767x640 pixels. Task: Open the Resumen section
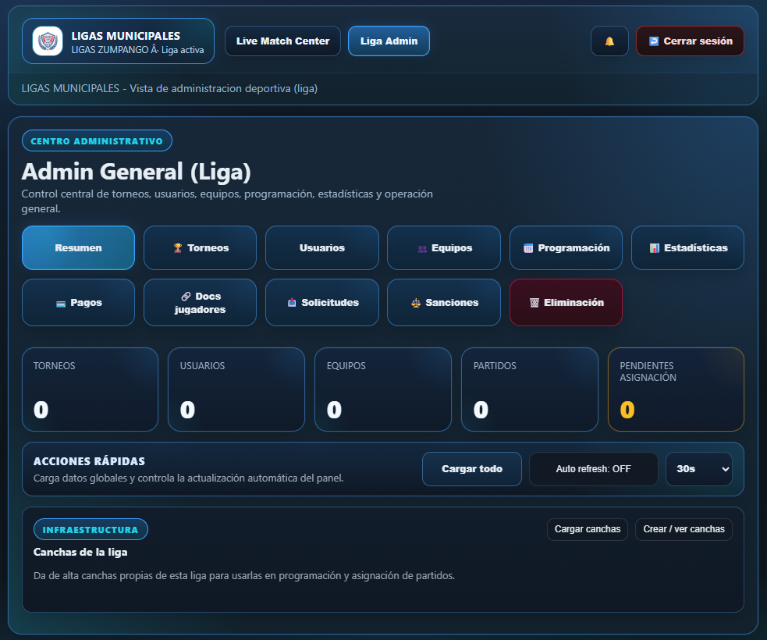pyautogui.click(x=78, y=247)
